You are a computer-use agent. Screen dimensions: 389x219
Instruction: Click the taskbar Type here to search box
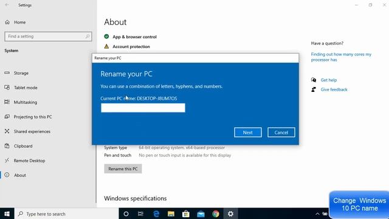[66, 214]
